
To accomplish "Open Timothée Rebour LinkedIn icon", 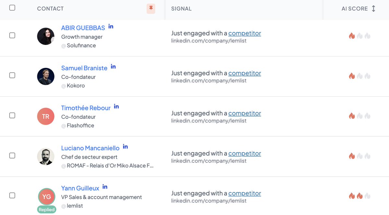I will [116, 107].
